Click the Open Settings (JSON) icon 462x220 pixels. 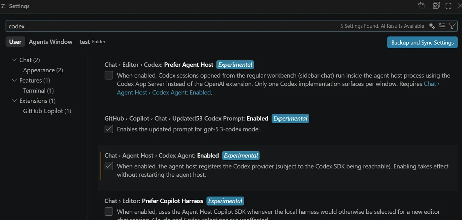(x=421, y=6)
